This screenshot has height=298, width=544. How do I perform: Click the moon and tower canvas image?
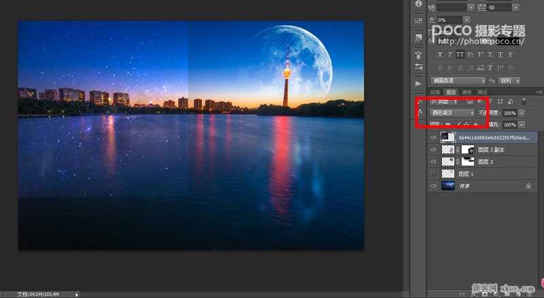(191, 135)
